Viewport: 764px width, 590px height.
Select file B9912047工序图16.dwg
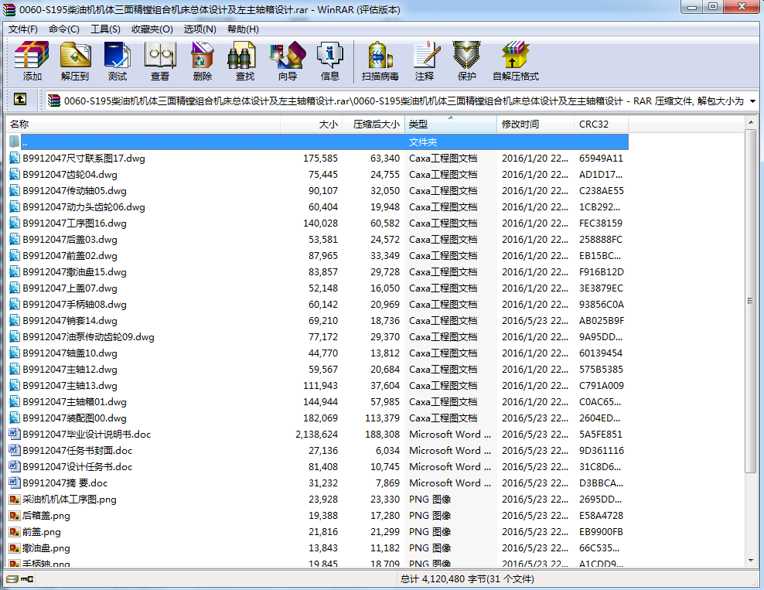(x=74, y=223)
